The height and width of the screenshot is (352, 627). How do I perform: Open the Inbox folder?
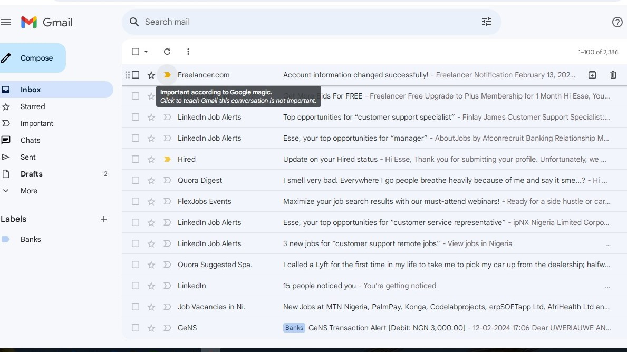click(56, 90)
